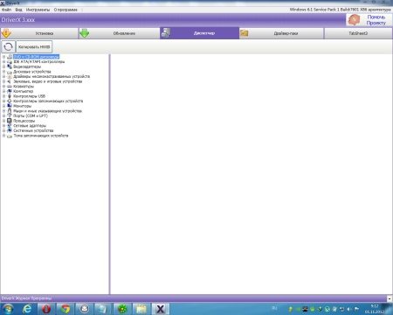The height and width of the screenshot is (315, 393).
Task: Select the Контроллеры USB label
Action: click(29, 96)
